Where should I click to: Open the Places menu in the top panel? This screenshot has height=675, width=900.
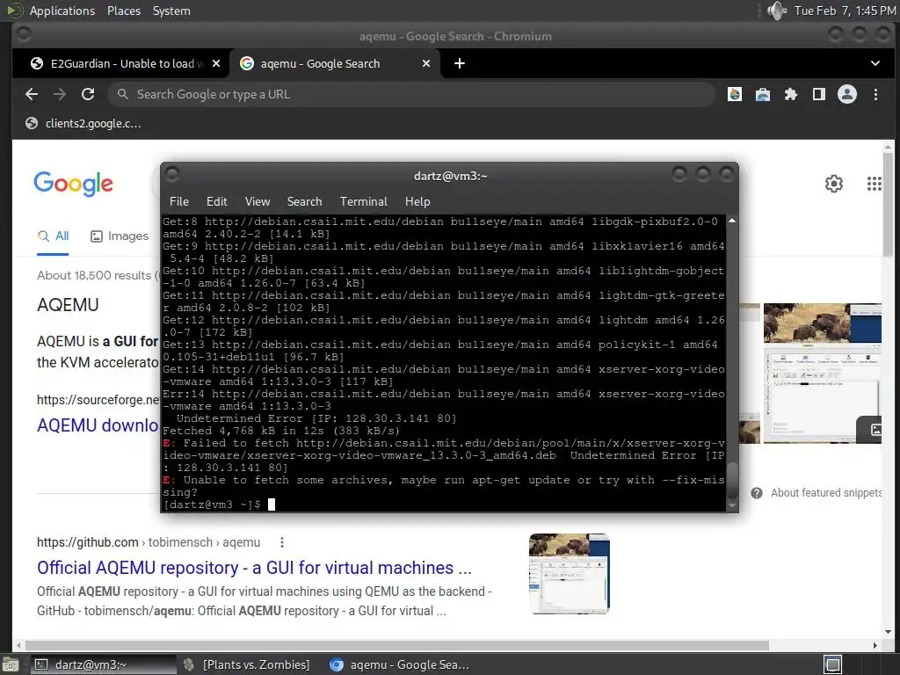(124, 11)
